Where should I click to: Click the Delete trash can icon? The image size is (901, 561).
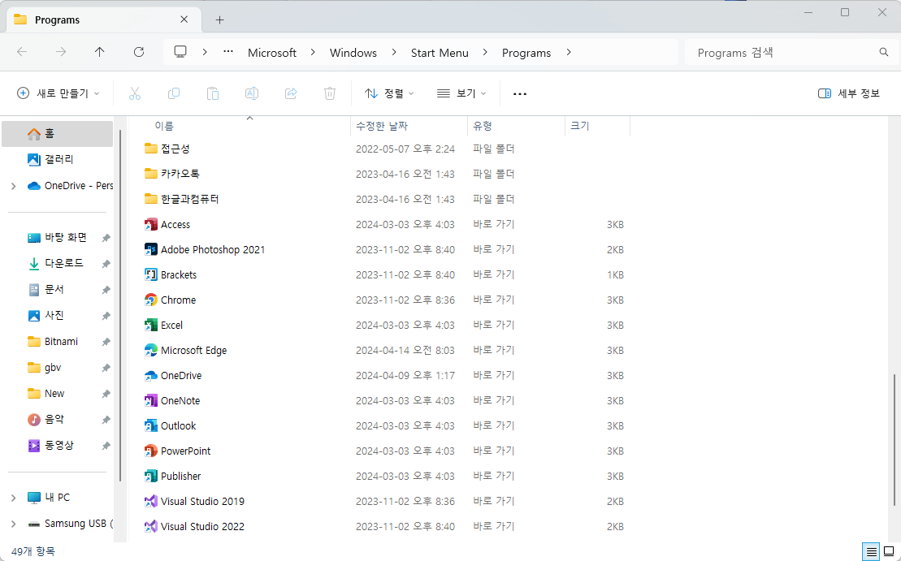click(330, 93)
